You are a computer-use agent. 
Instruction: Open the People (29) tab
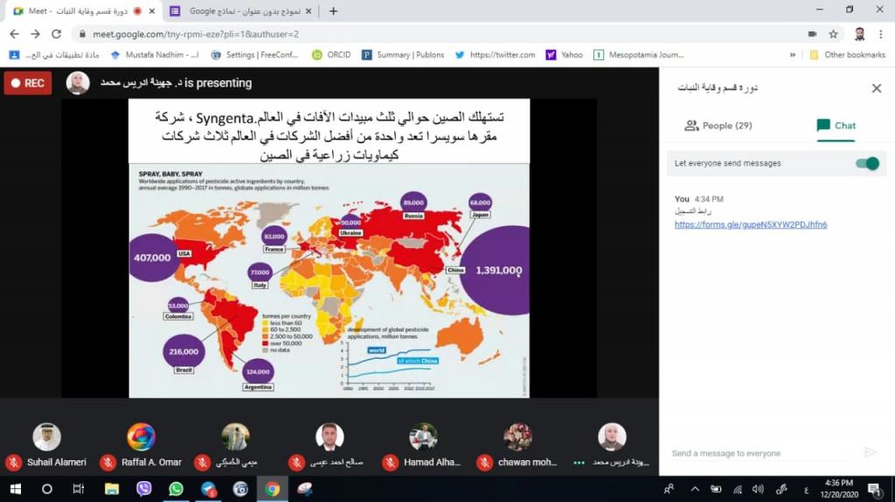coord(718,126)
